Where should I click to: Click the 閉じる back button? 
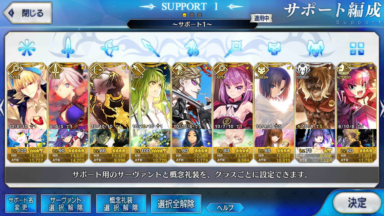point(28,13)
